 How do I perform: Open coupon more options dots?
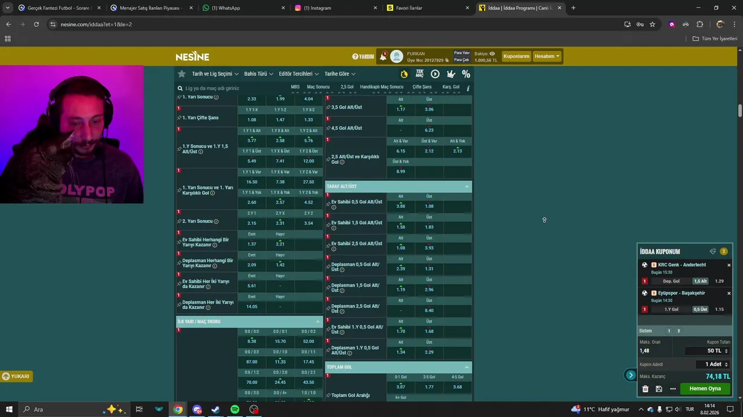click(673, 389)
